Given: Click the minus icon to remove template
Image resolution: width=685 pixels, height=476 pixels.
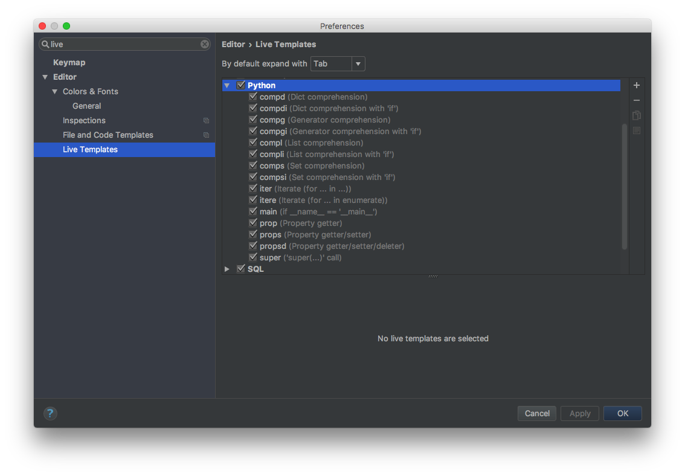Looking at the screenshot, I should click(x=637, y=100).
